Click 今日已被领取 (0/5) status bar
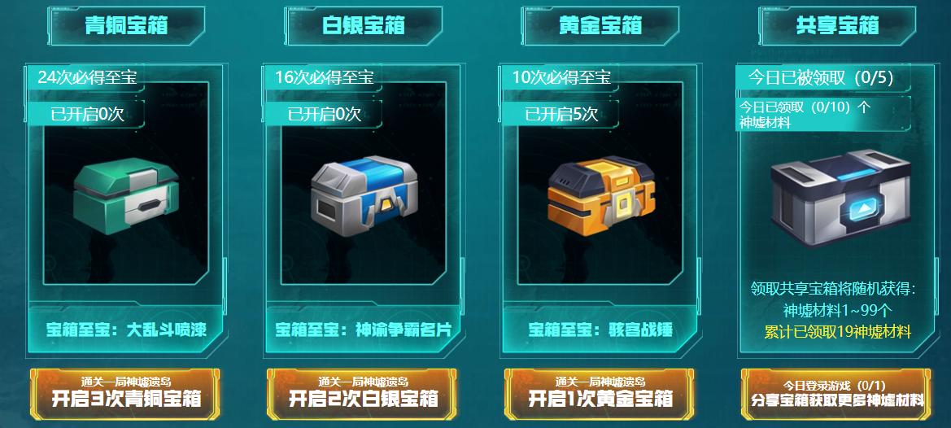 [822, 77]
